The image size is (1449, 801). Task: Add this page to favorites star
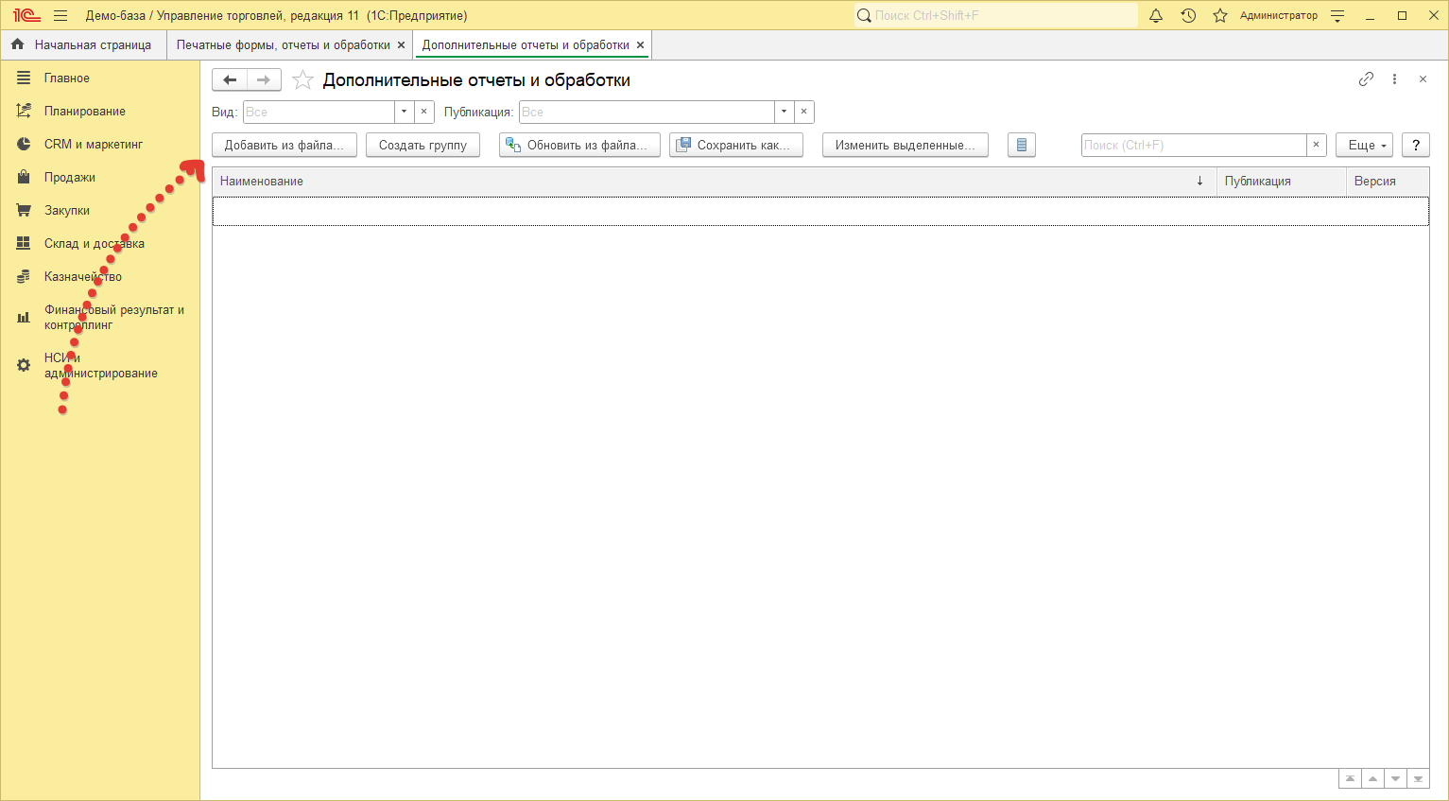click(x=302, y=80)
